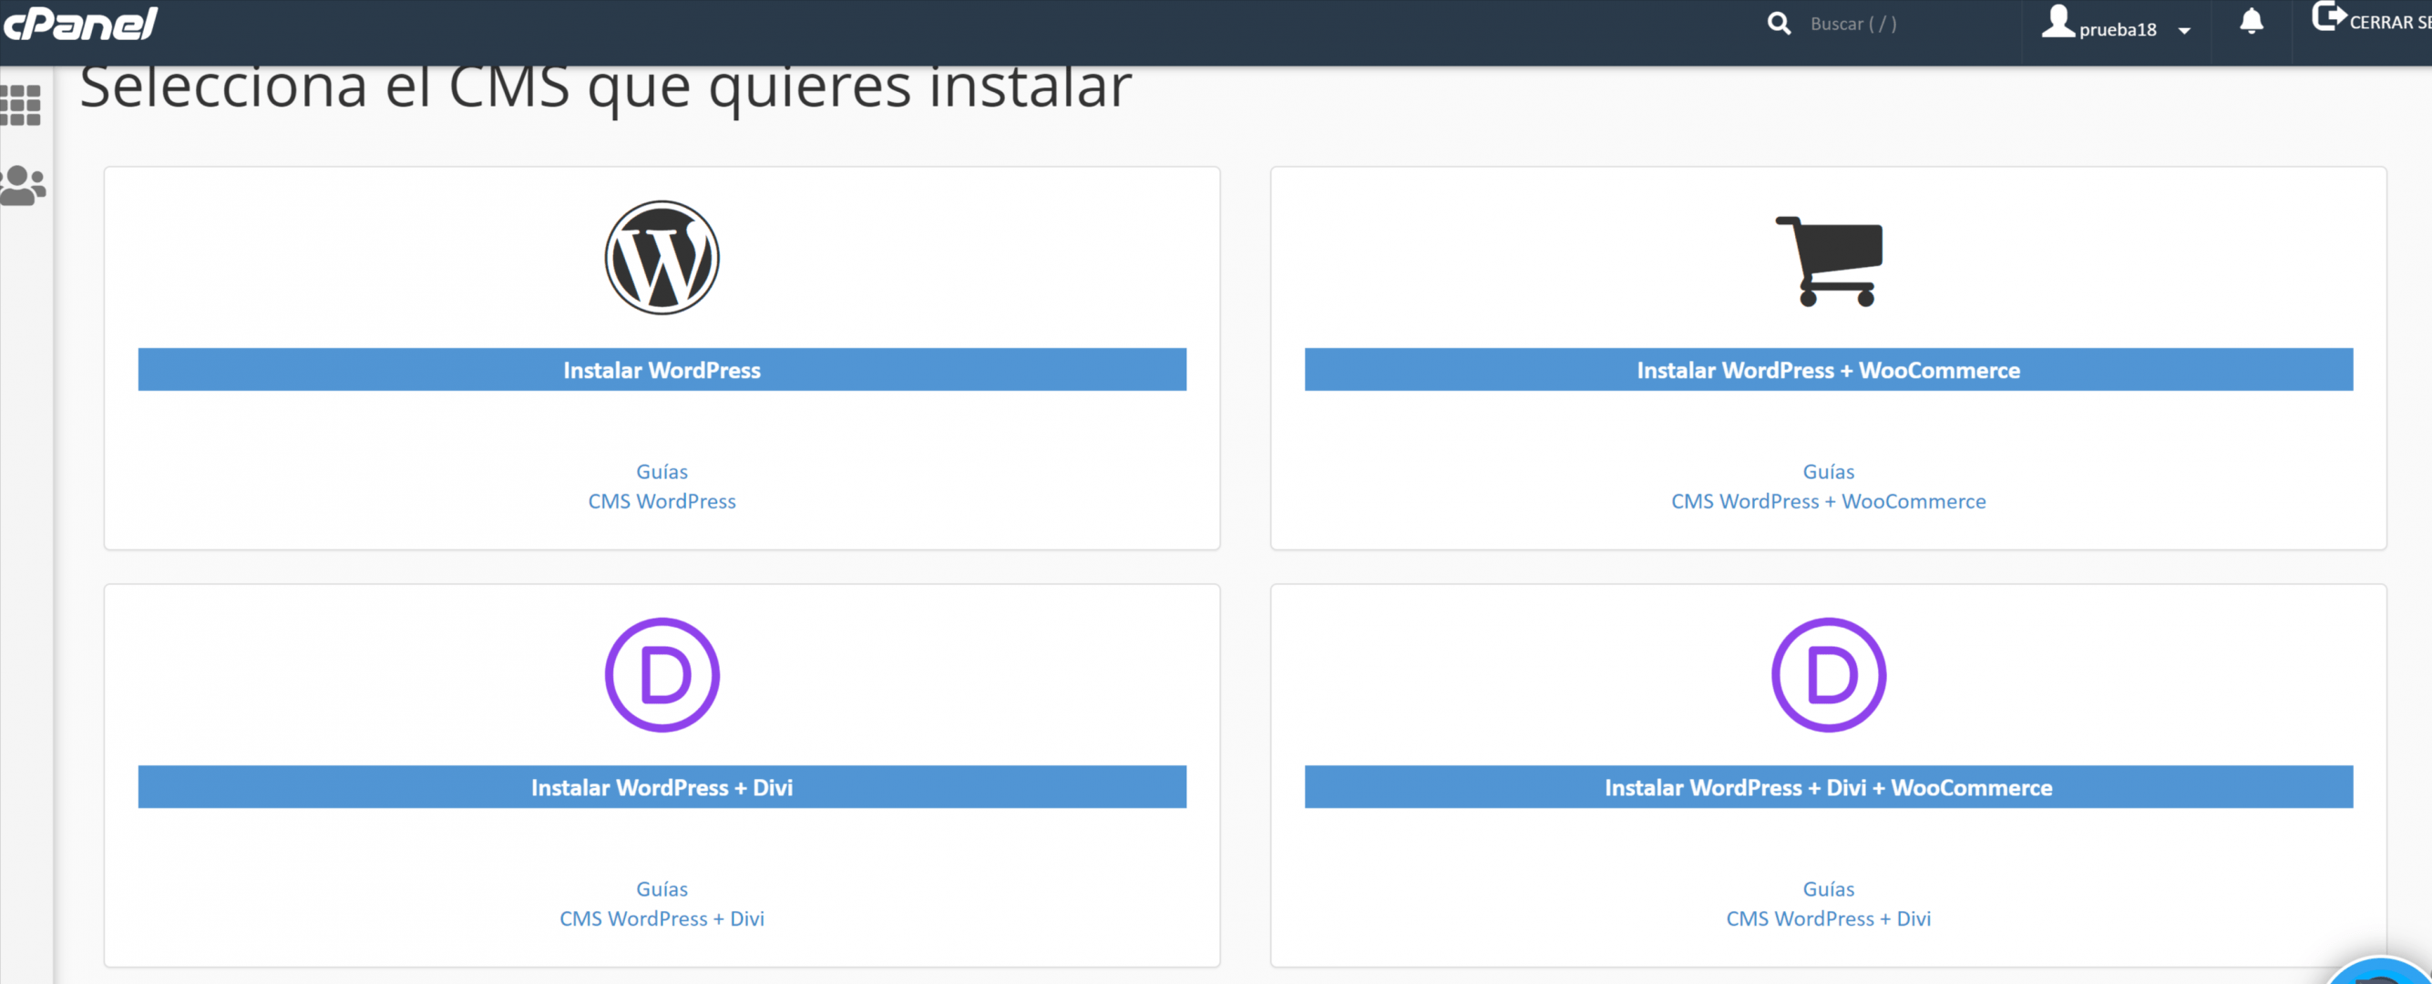
Task: Open Guías link in WooCommerce card
Action: [1829, 471]
